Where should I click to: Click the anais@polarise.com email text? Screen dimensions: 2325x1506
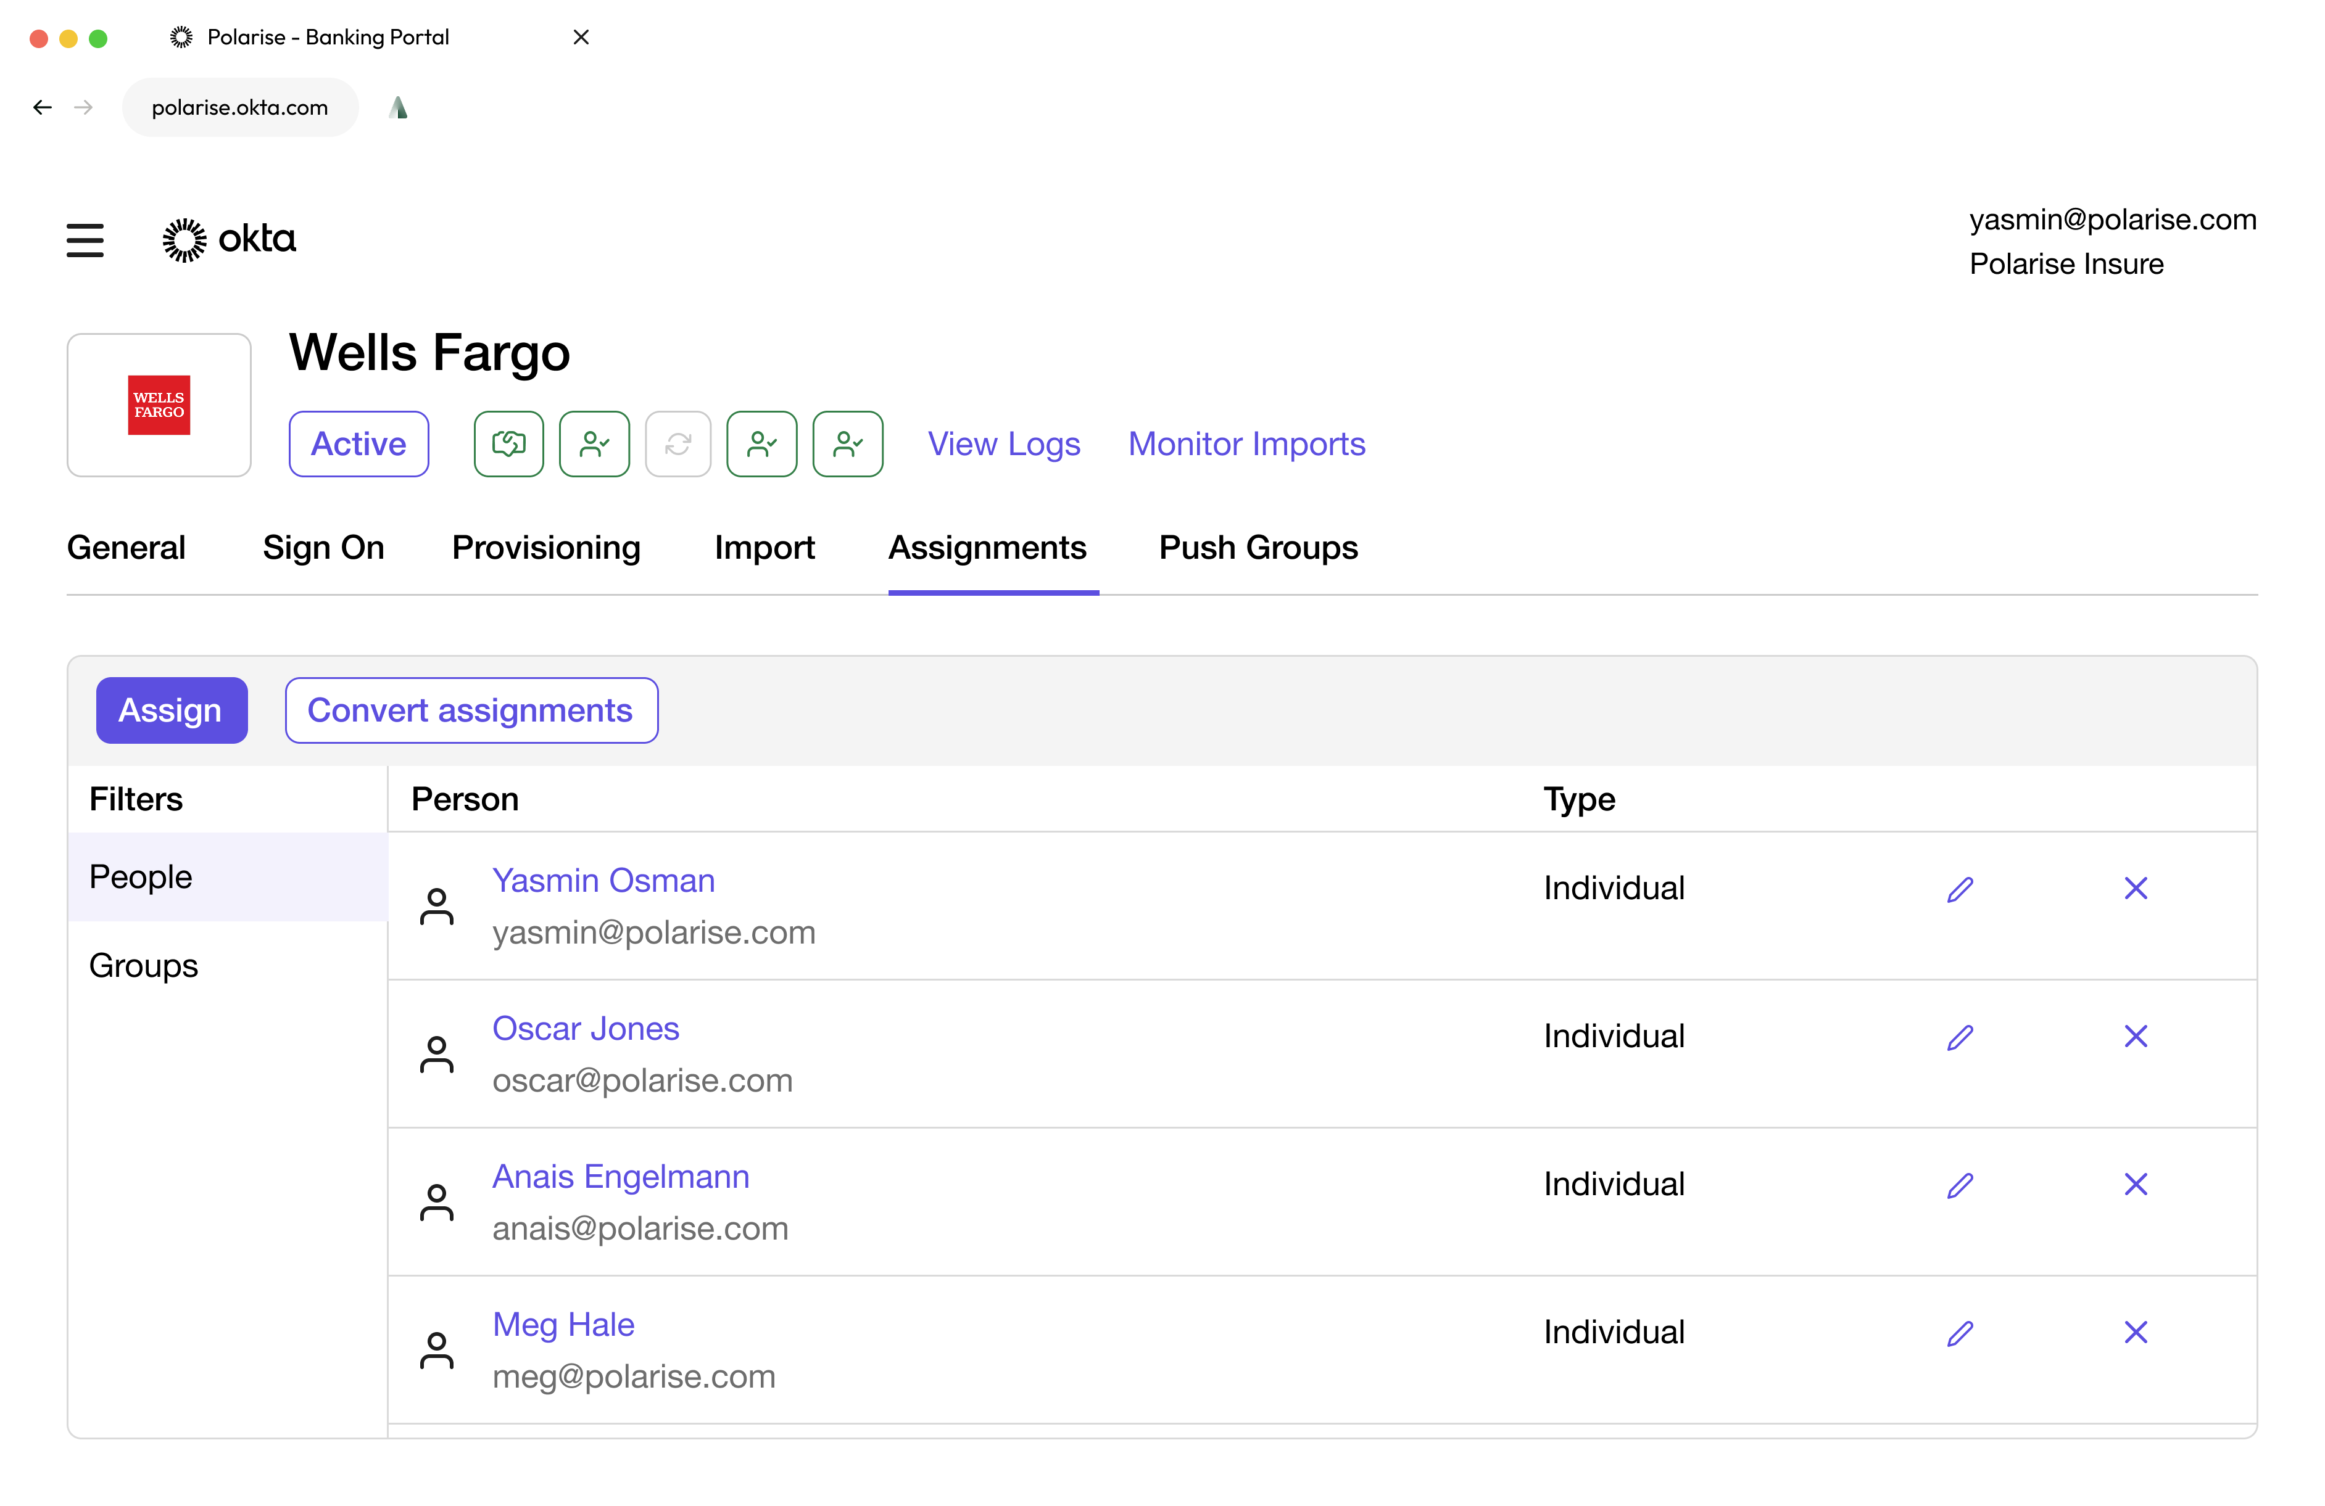(x=640, y=1228)
